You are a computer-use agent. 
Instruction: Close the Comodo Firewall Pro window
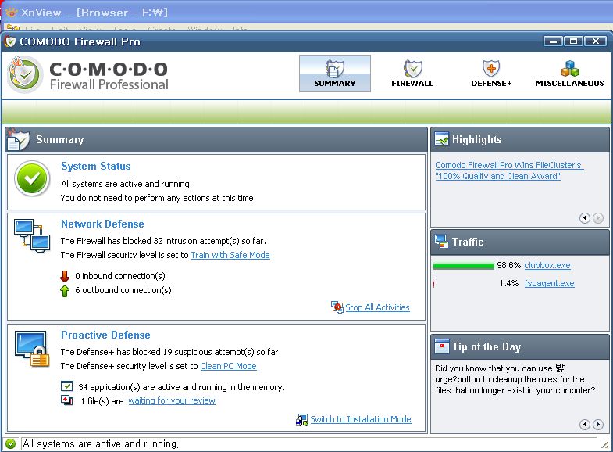coord(595,41)
